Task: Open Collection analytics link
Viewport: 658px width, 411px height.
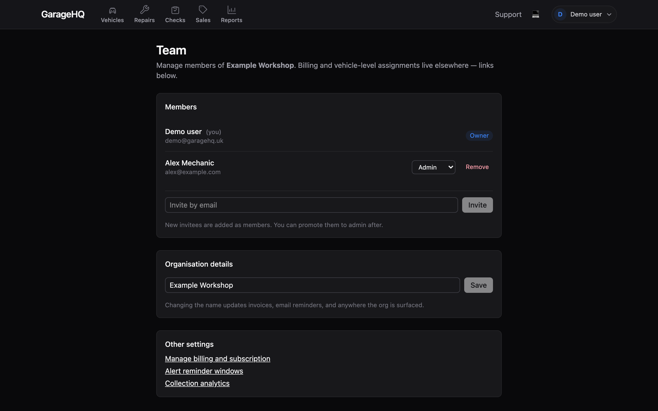Action: [197, 383]
